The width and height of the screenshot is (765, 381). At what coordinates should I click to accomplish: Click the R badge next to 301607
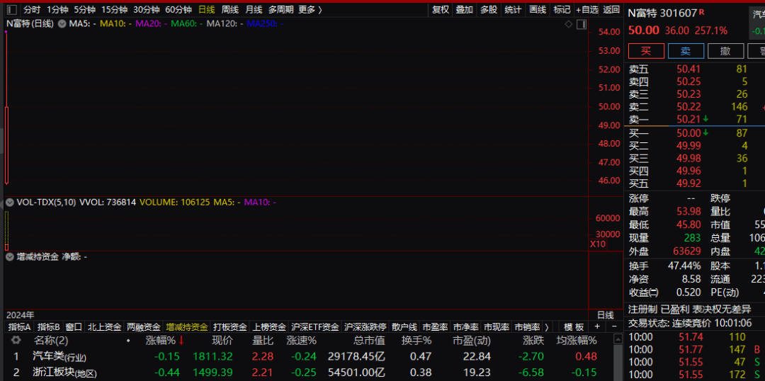[702, 12]
